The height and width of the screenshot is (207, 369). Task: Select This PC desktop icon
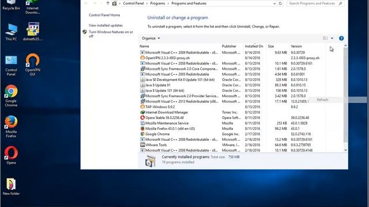click(11, 32)
